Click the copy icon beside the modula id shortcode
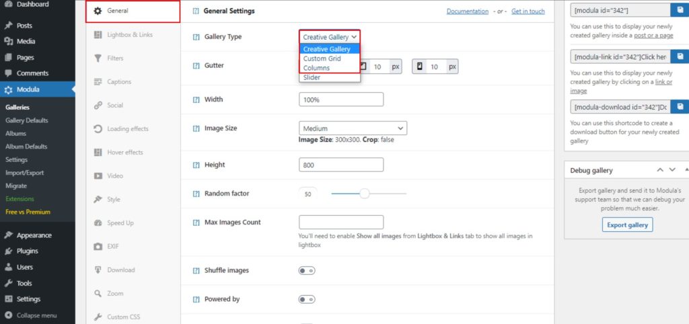The width and height of the screenshot is (689, 324). [680, 10]
